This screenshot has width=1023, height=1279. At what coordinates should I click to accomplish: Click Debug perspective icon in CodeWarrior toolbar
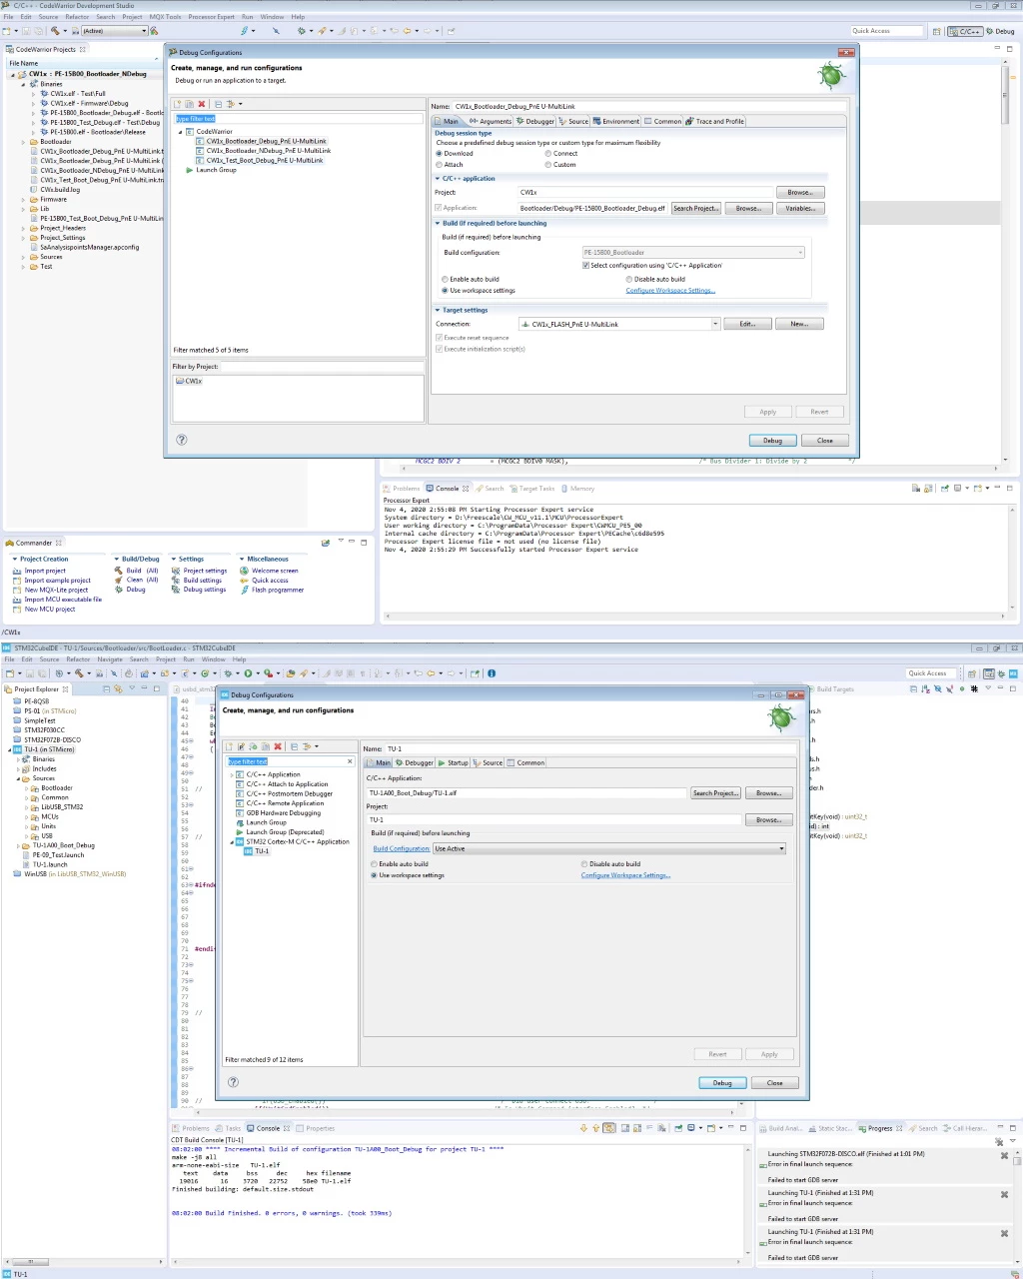point(1000,31)
